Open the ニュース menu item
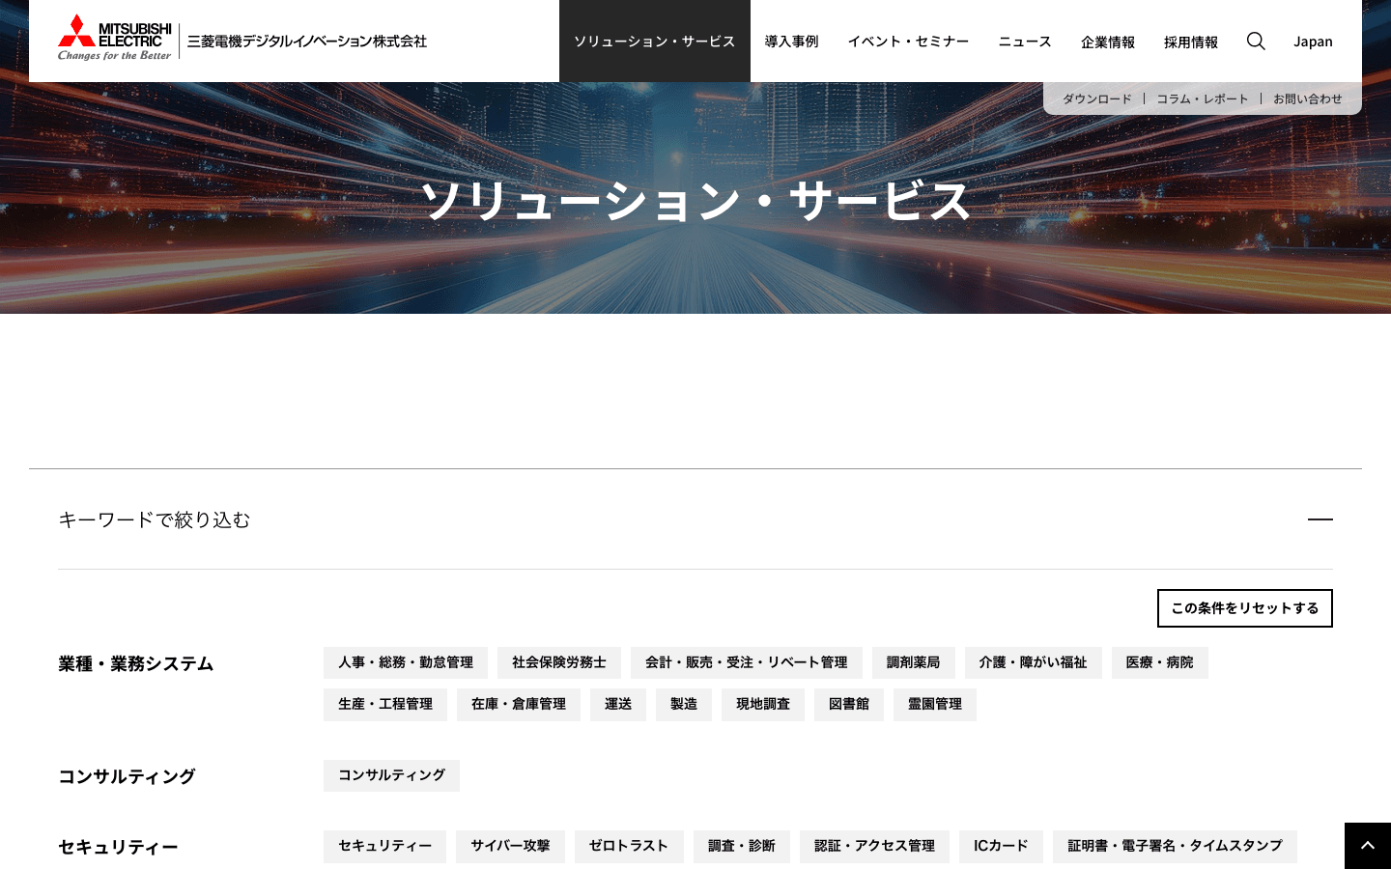The height and width of the screenshot is (869, 1391). click(x=1025, y=42)
